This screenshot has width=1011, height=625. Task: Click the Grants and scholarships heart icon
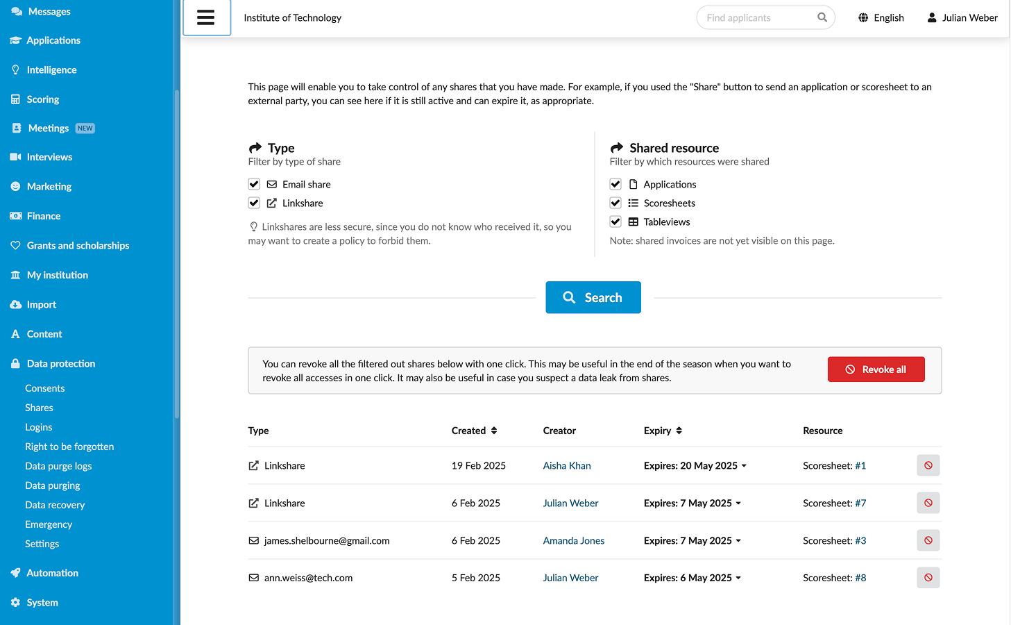click(x=16, y=246)
